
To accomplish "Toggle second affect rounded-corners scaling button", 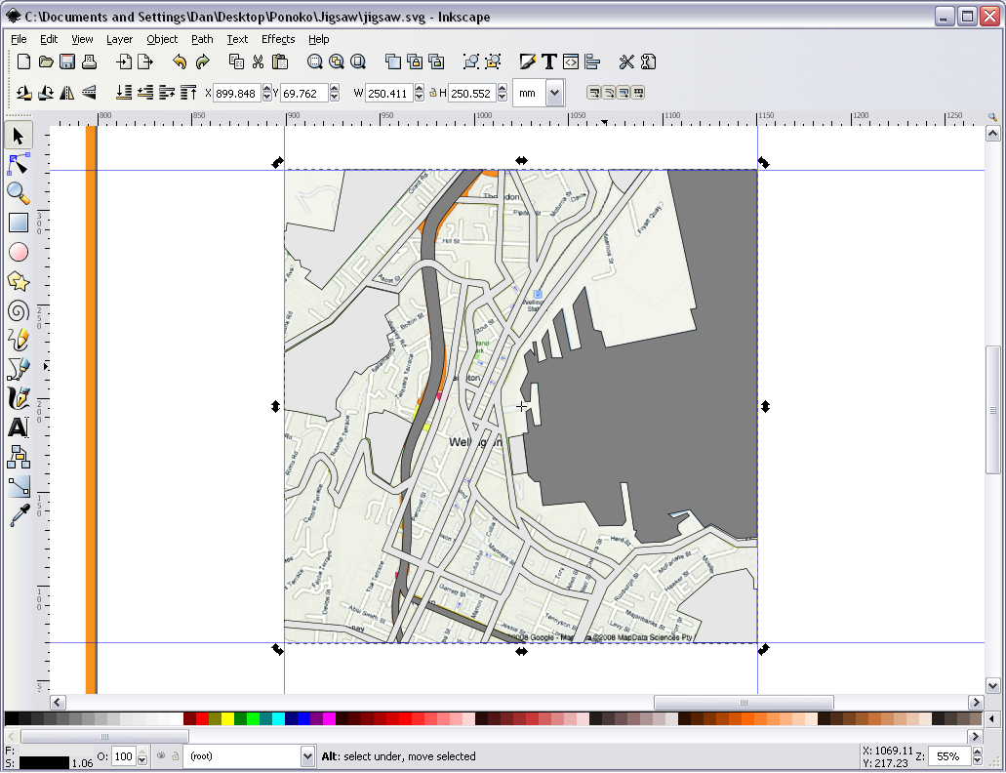I will [609, 93].
